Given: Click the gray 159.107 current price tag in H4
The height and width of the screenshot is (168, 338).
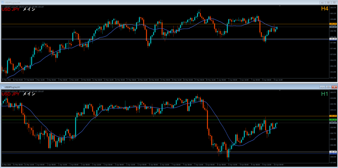Looking at the screenshot, I should pos(333,27).
